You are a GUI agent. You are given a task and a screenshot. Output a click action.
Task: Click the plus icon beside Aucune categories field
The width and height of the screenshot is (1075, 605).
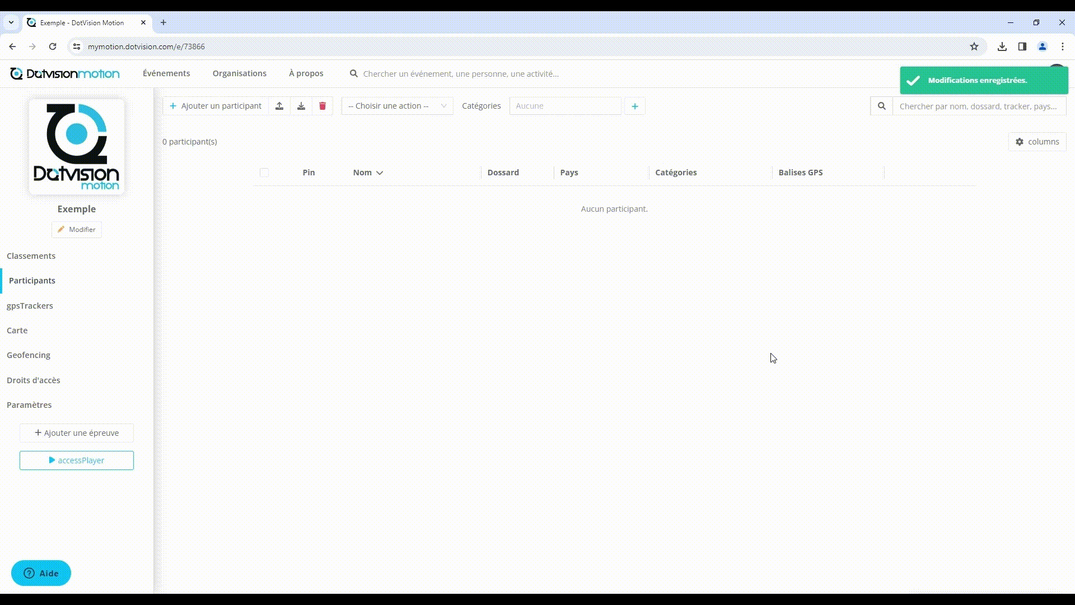click(x=634, y=106)
